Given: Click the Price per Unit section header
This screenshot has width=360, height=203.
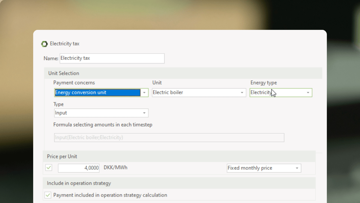Looking at the screenshot, I should click(x=62, y=156).
